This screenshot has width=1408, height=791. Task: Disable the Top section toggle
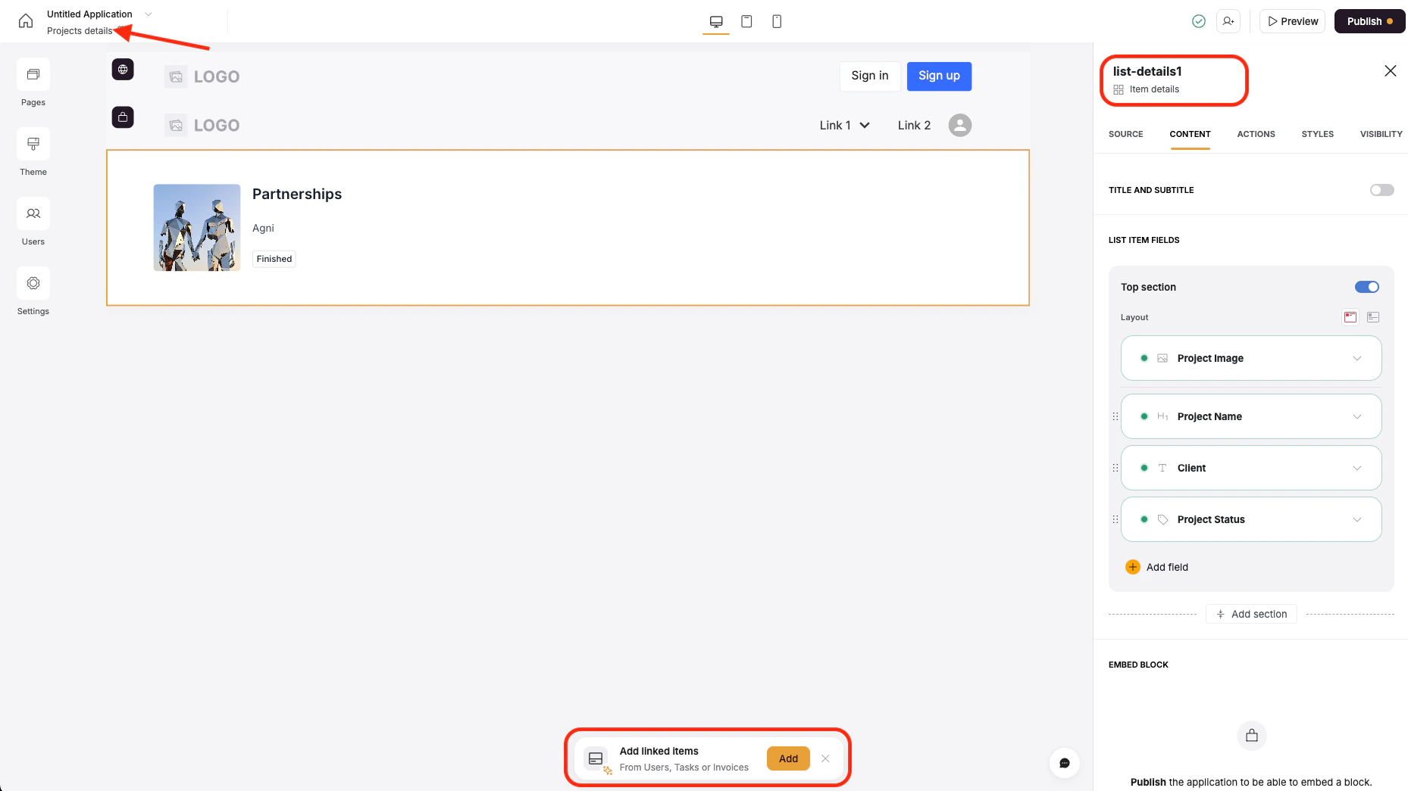tap(1367, 287)
